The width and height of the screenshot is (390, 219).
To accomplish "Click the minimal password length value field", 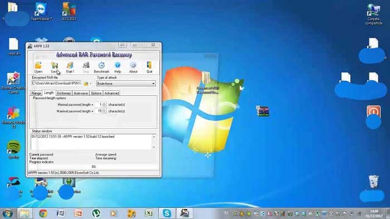I will [99, 105].
